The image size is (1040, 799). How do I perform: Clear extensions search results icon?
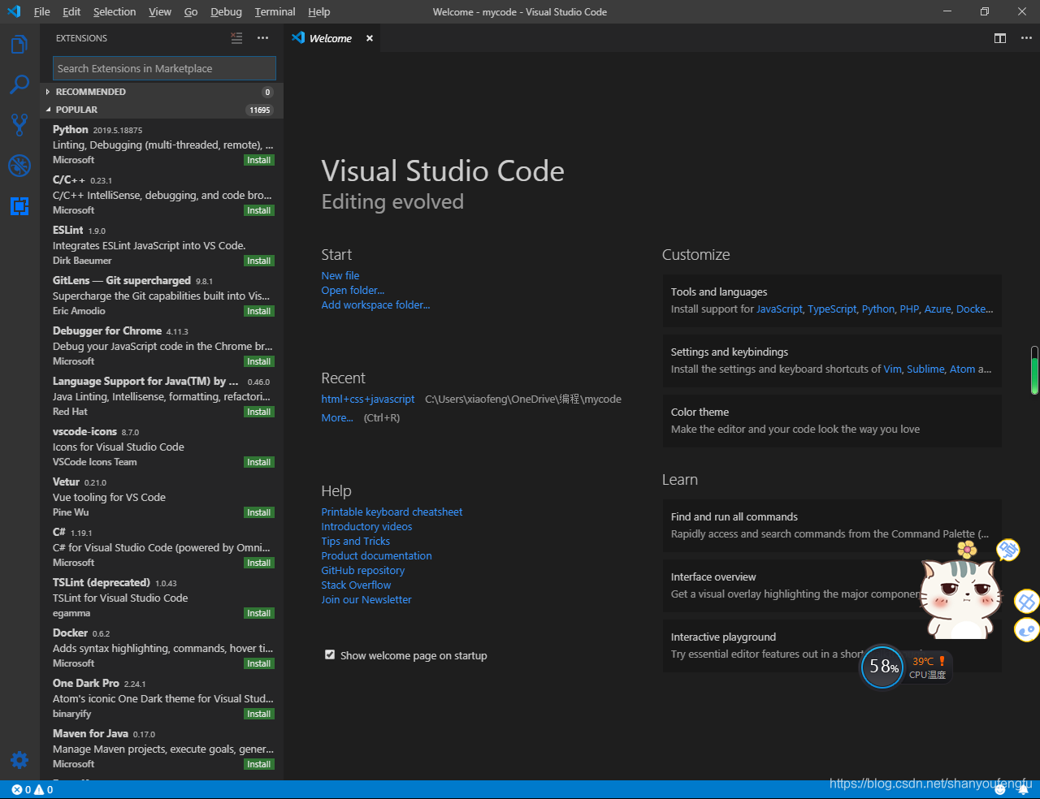coord(236,38)
